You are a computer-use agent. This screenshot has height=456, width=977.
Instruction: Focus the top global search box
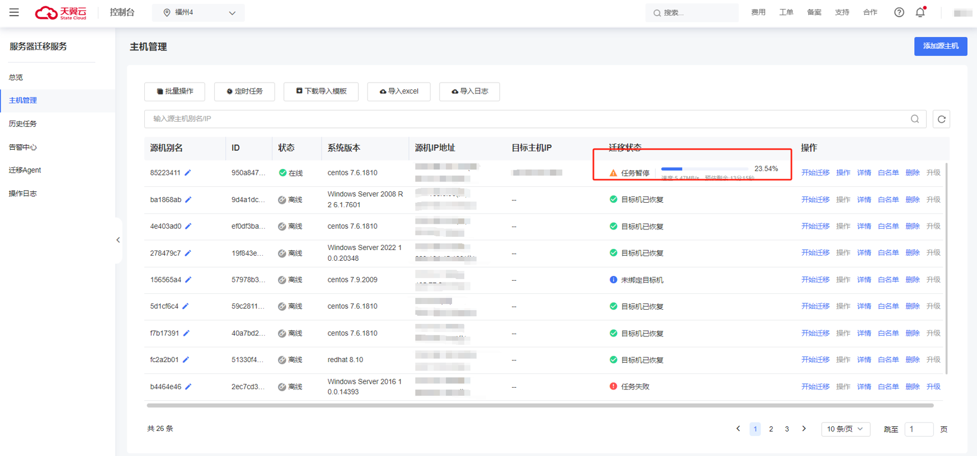point(691,13)
